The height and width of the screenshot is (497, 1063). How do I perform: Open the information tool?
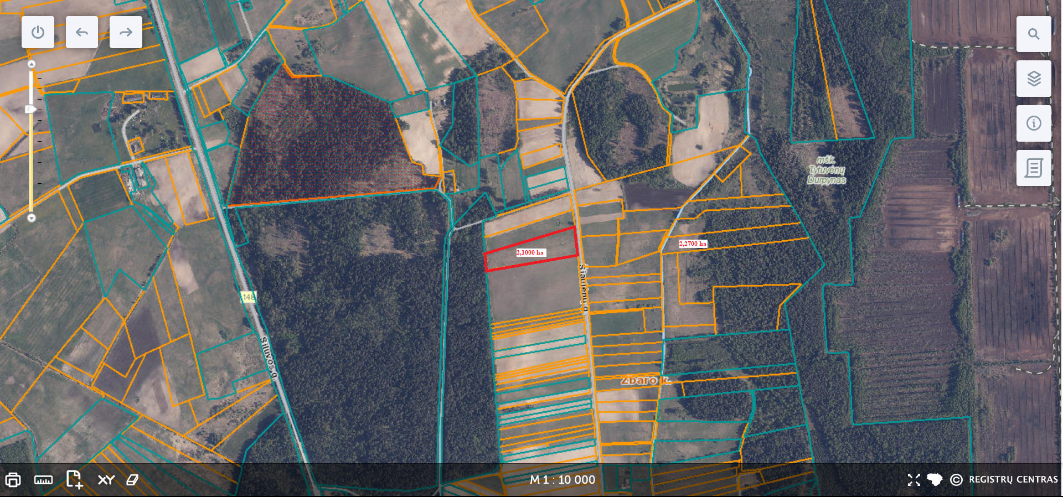[x=1033, y=123]
